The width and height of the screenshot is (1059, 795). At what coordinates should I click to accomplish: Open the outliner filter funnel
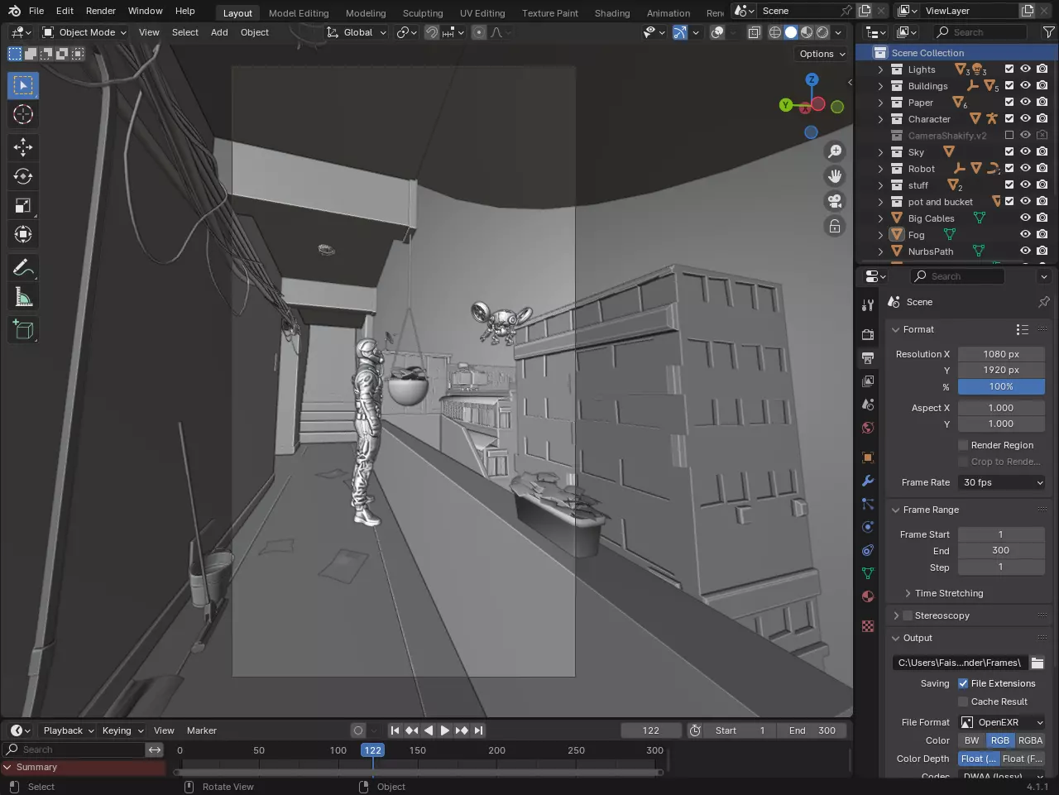(x=1048, y=32)
